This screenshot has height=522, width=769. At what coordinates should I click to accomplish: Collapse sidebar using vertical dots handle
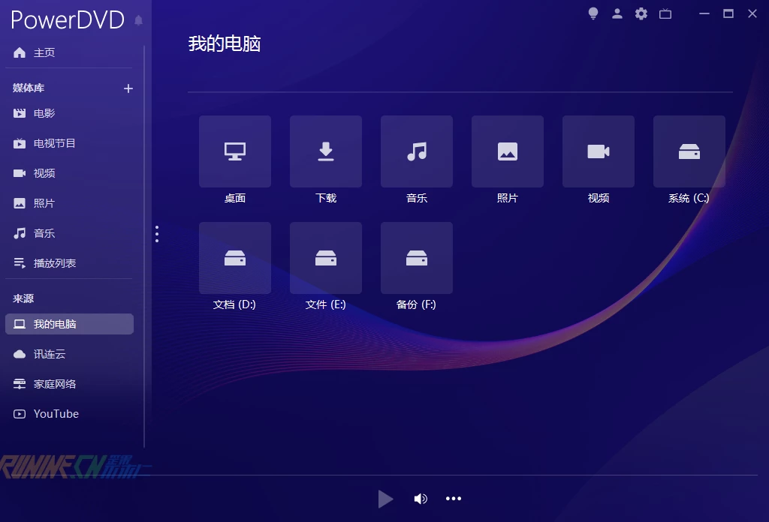click(157, 234)
